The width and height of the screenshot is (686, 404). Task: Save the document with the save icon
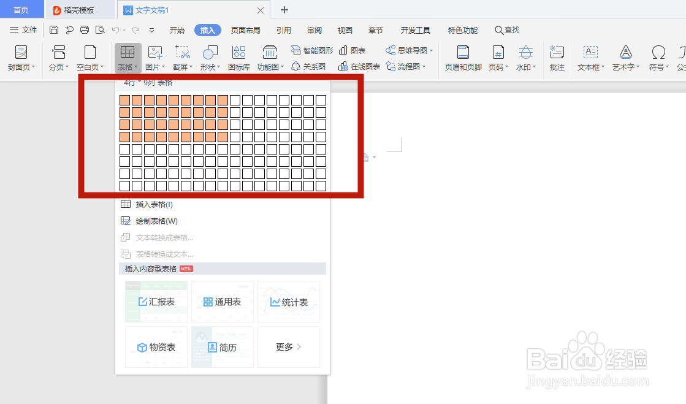pos(53,29)
